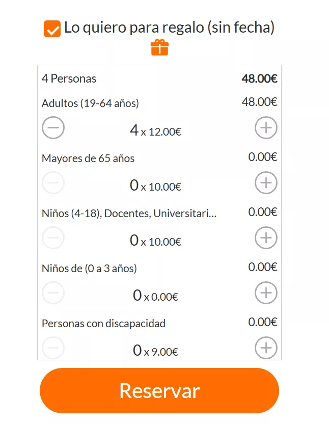
Task: Click the orange gift box icon
Action: [159, 47]
